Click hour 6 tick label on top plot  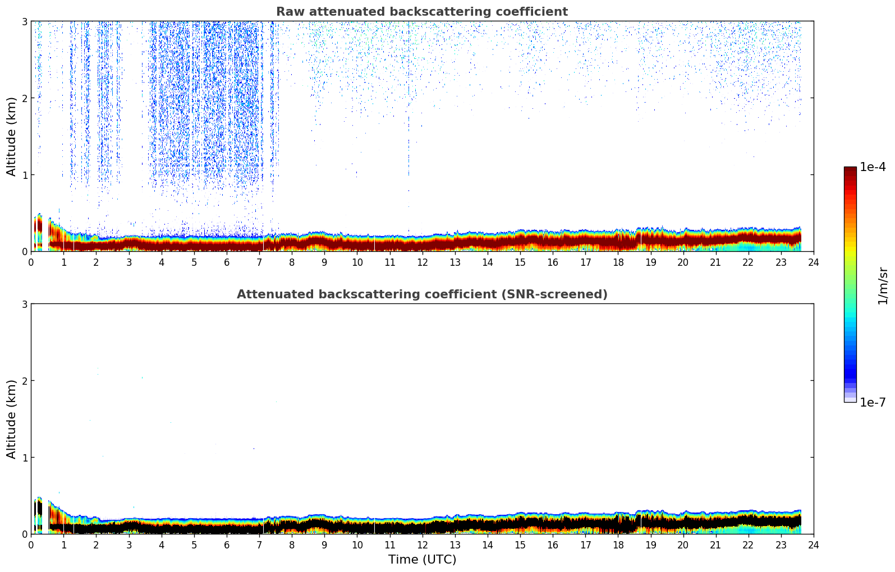(227, 262)
